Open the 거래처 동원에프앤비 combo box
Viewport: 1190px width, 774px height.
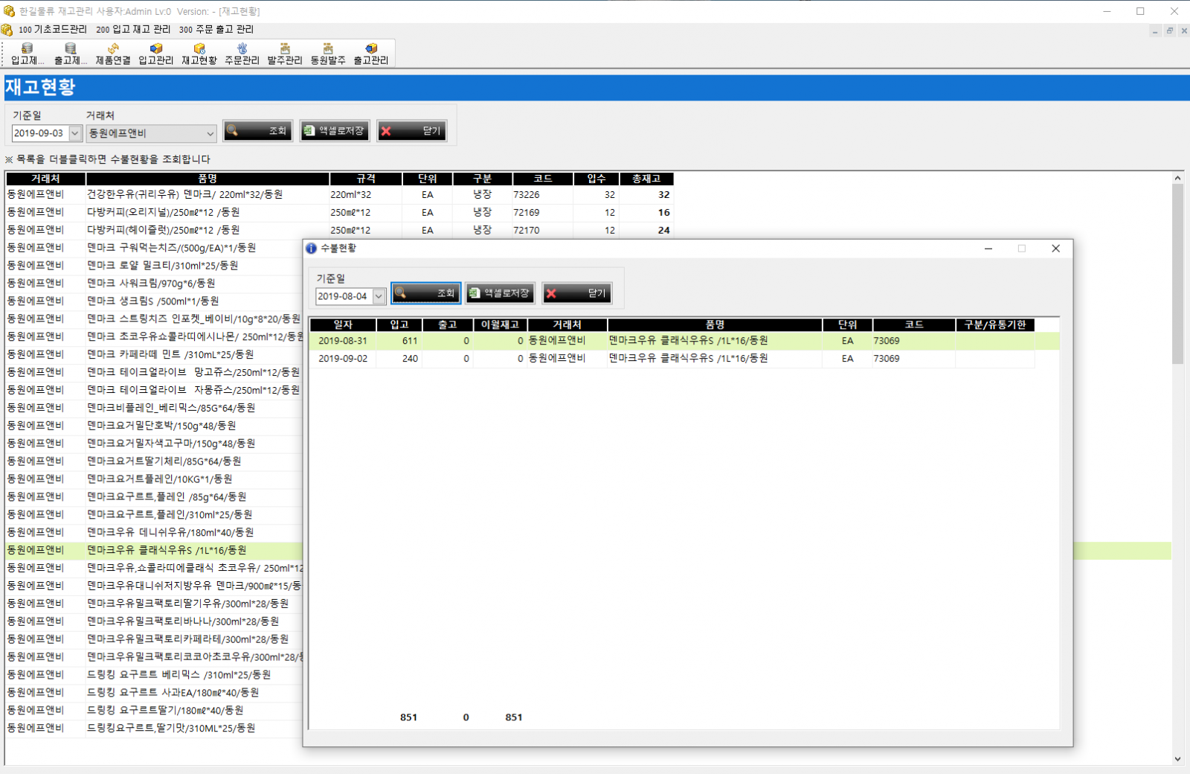tap(151, 133)
